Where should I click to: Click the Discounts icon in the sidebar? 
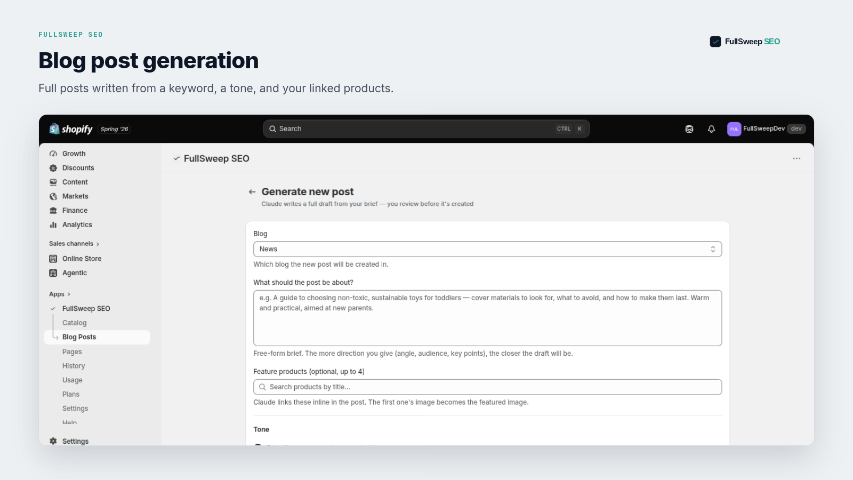53,168
